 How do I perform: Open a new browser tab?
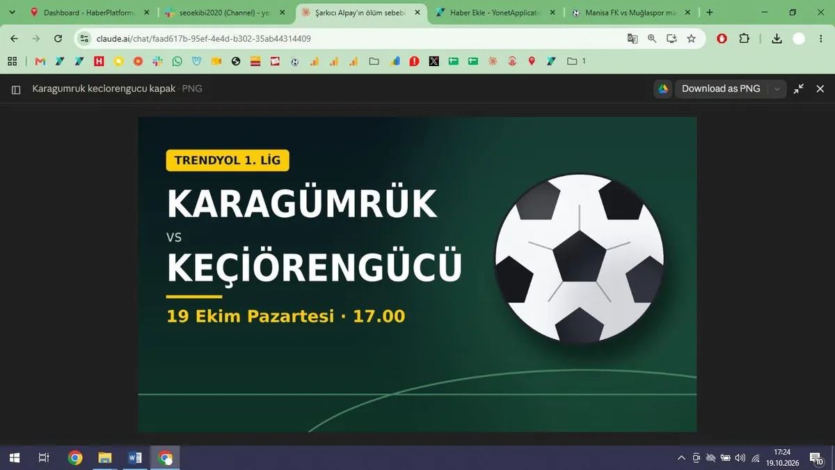[709, 13]
